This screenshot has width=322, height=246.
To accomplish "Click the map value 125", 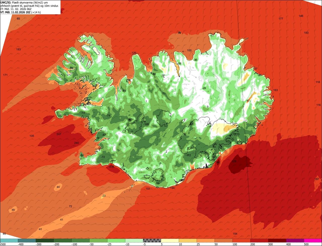I will tap(134, 53).
